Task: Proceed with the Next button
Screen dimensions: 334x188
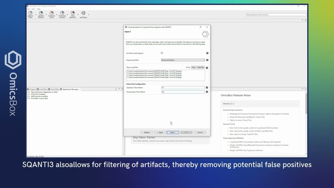Action: (173, 132)
